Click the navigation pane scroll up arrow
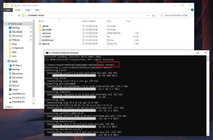 pyautogui.click(x=34, y=20)
